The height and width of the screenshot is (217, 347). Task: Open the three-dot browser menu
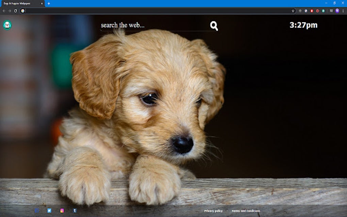pyautogui.click(x=343, y=11)
